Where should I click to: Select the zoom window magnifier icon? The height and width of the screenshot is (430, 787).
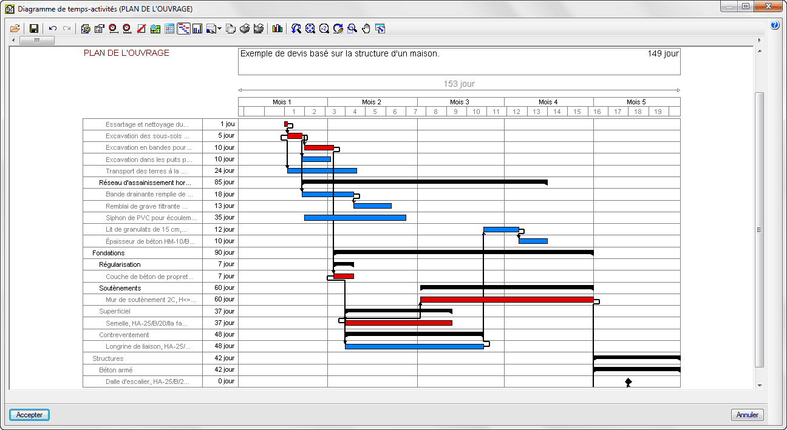tap(352, 29)
